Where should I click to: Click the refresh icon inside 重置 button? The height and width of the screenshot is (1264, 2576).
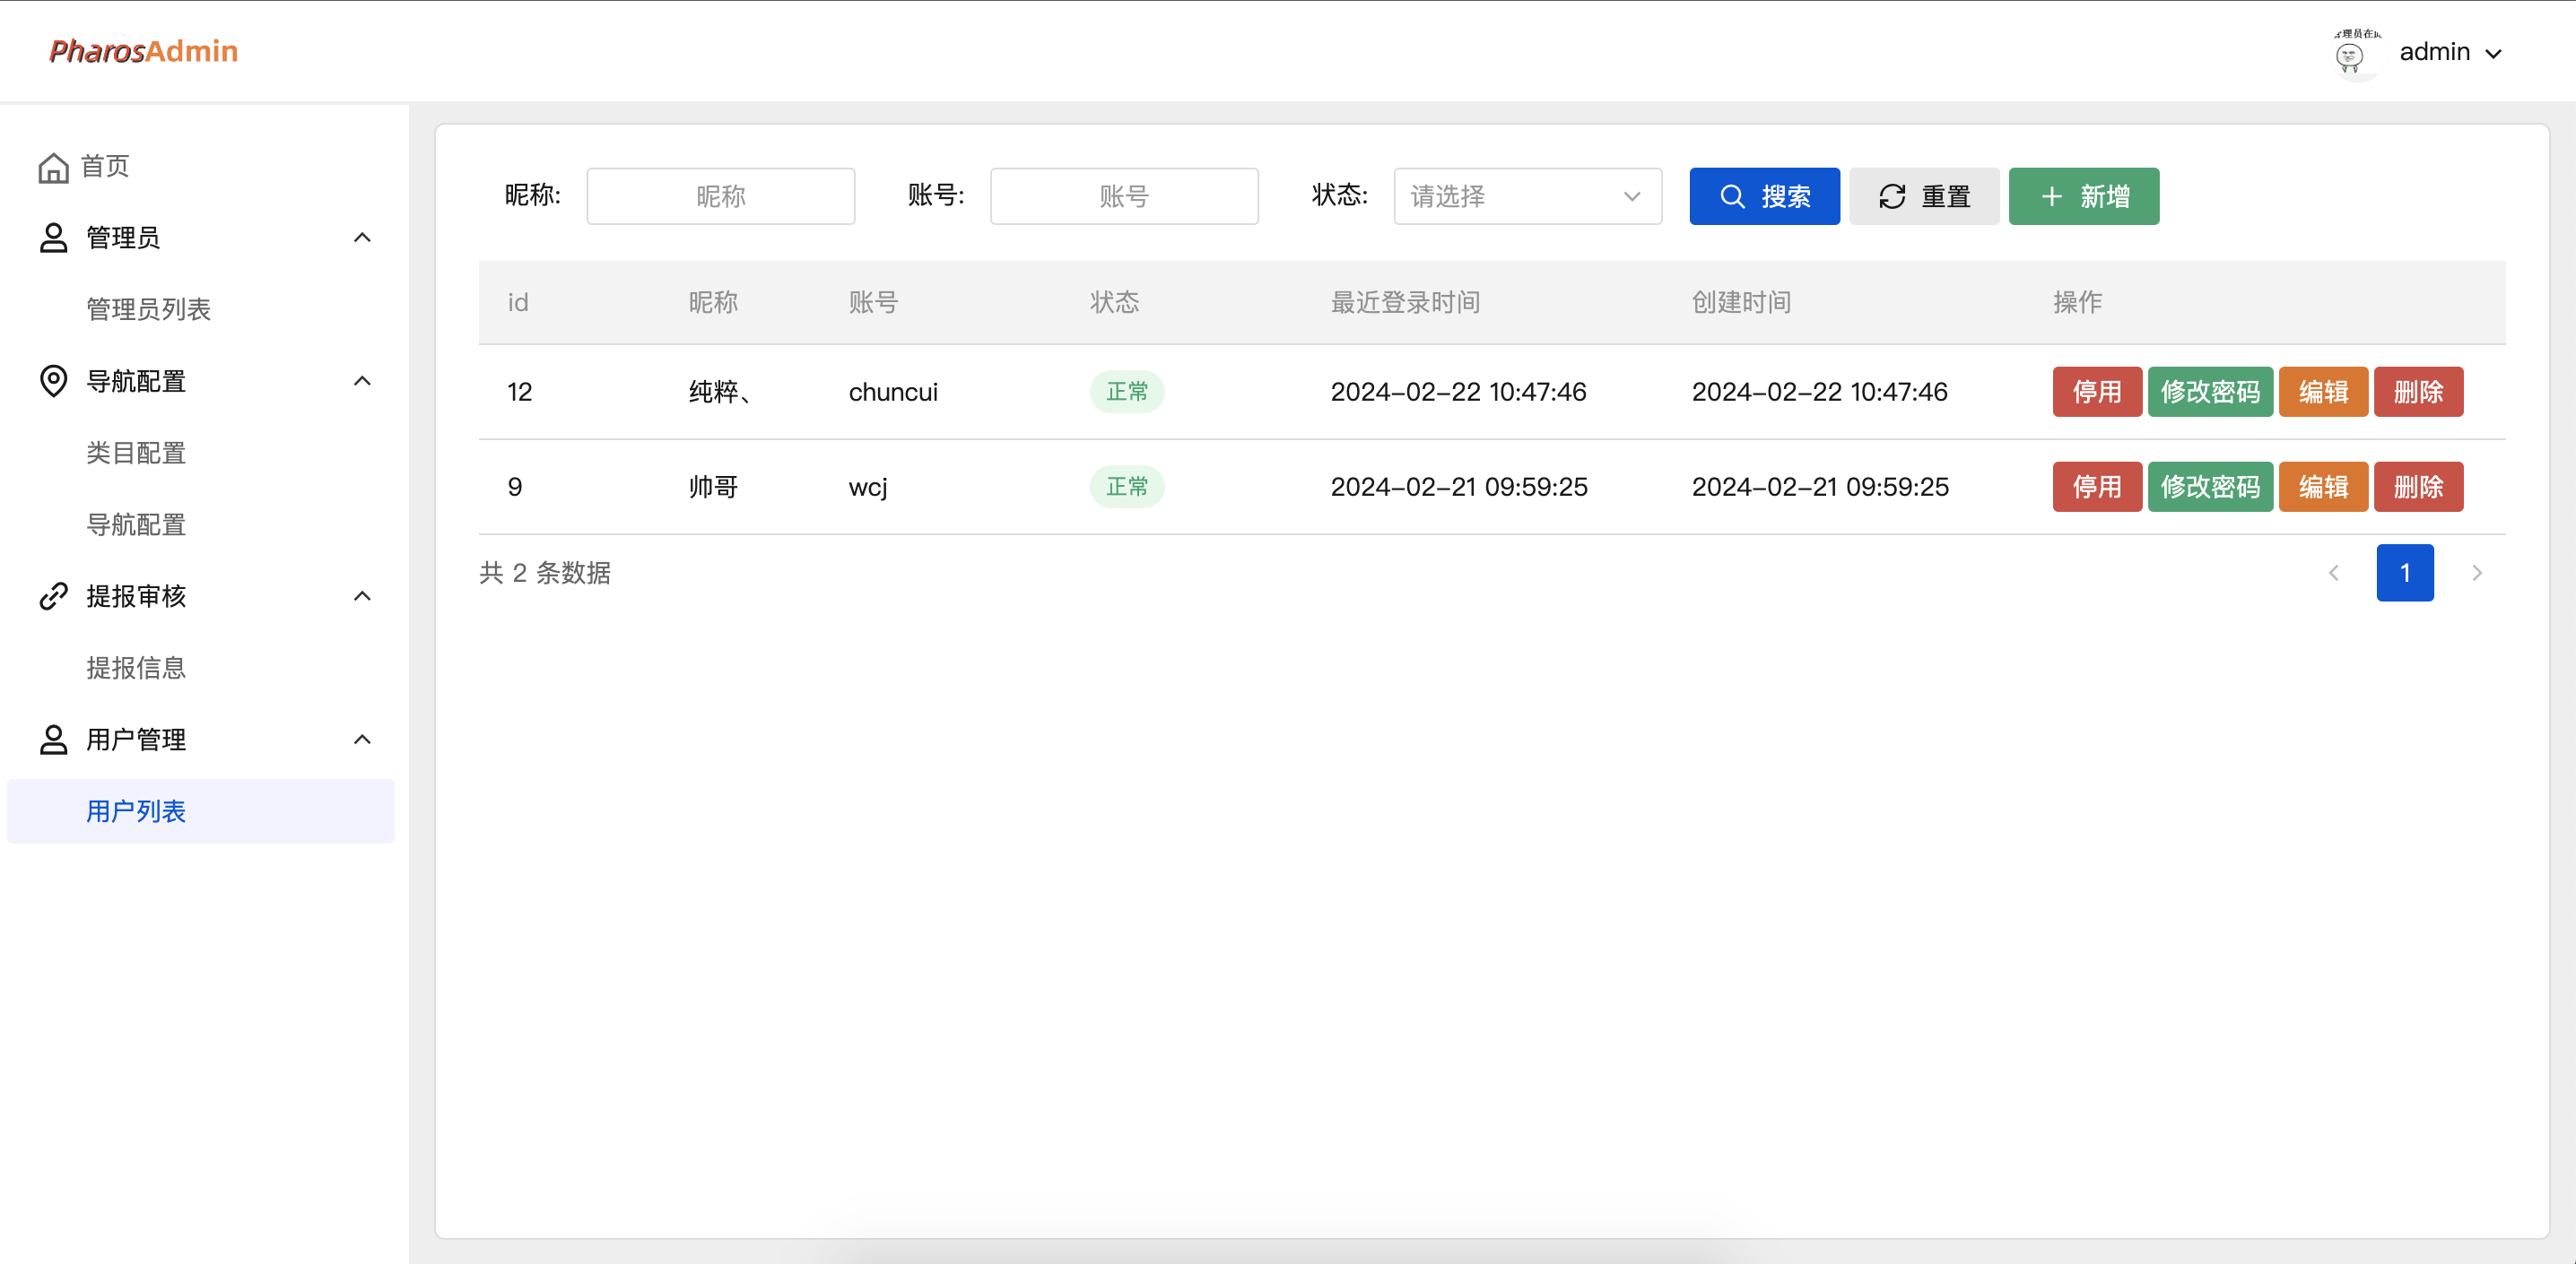pyautogui.click(x=1891, y=195)
